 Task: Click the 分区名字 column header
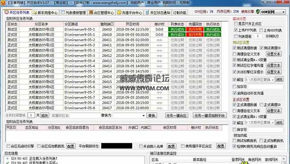41,24
